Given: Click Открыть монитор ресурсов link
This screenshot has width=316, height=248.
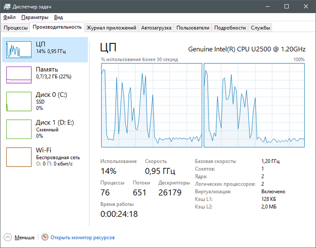Looking at the screenshot, I should [x=83, y=237].
